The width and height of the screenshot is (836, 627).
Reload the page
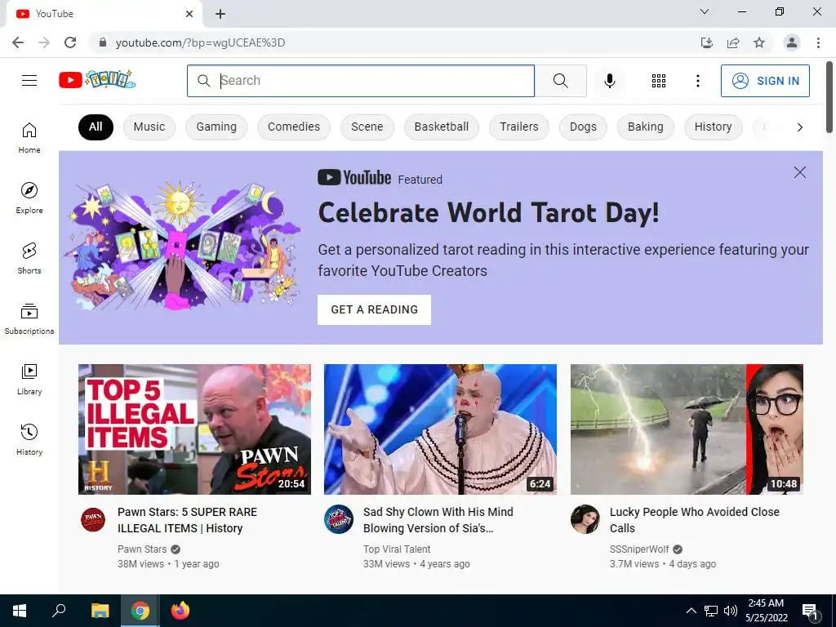70,42
